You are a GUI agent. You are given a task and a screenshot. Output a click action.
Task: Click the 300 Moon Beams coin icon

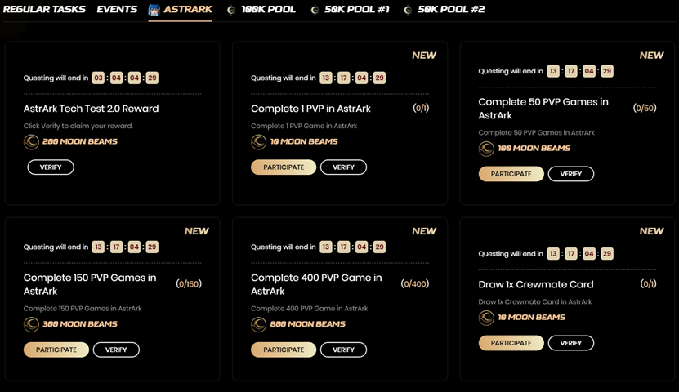coord(31,324)
